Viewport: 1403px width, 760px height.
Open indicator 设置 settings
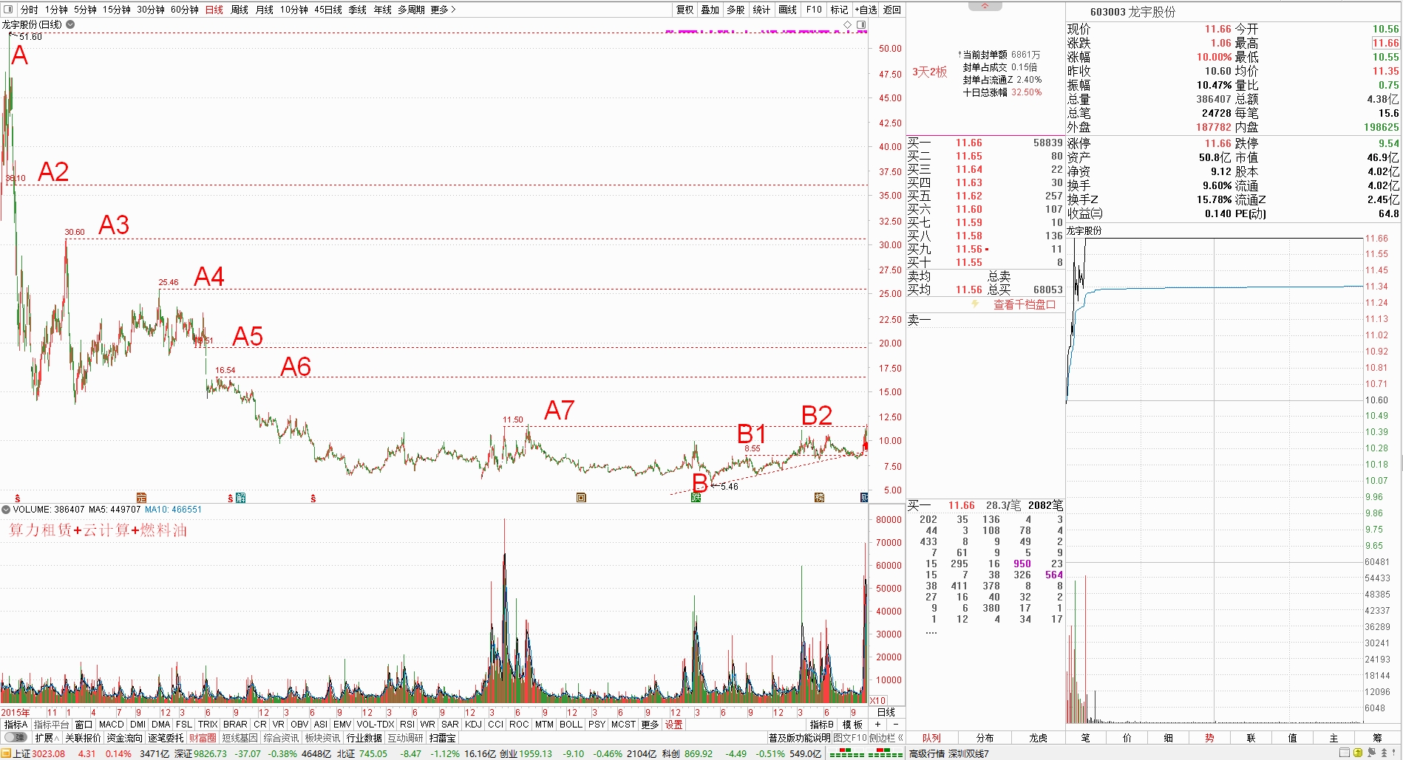pyautogui.click(x=674, y=725)
